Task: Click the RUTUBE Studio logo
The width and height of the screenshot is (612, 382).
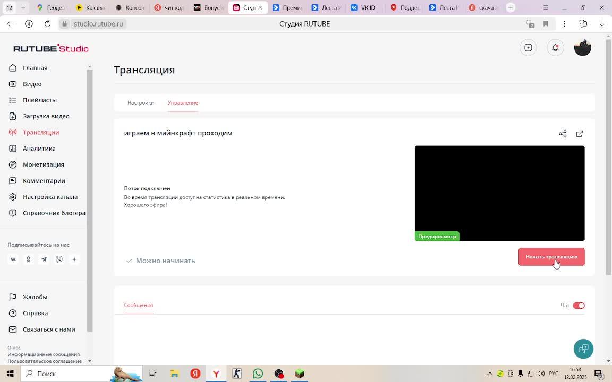Action: (51, 48)
